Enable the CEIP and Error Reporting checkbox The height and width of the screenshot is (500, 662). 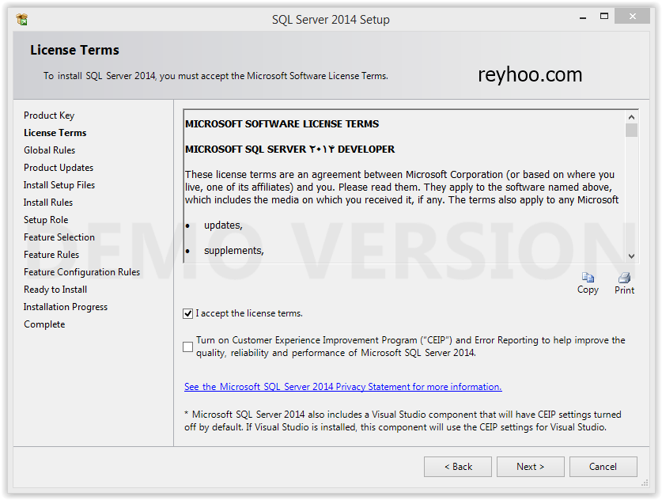pos(188,347)
